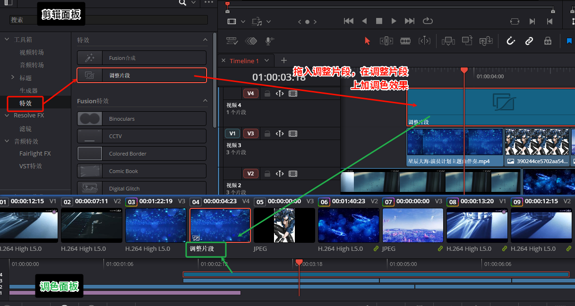Screen dimensions: 575x306
Task: Click the effects panel search magnifier
Action: (x=182, y=3)
